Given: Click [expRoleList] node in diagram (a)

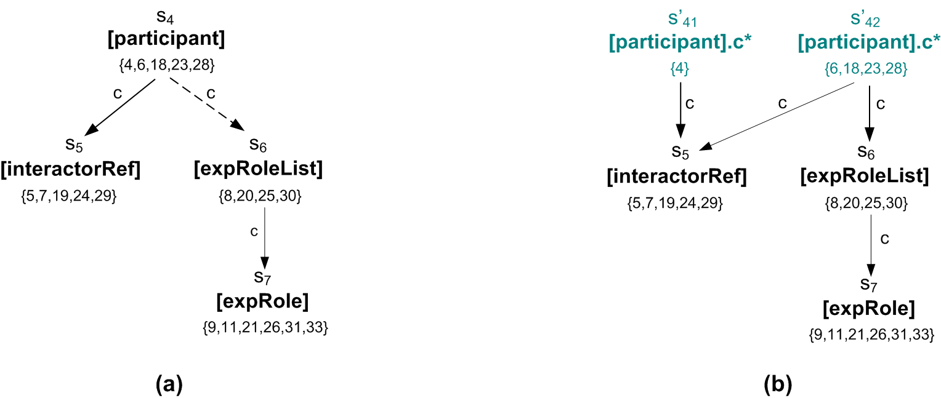Looking at the screenshot, I should (258, 170).
